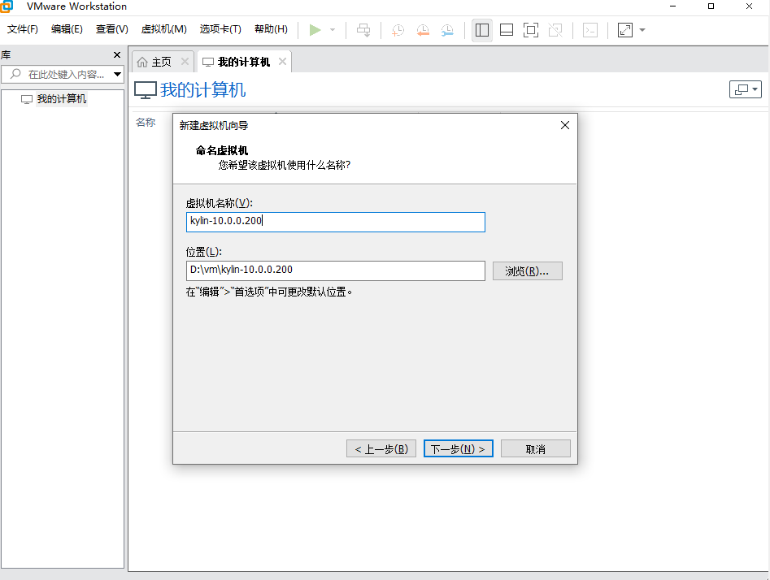Click the green power-on play icon
This screenshot has height=580, width=770.
(315, 30)
